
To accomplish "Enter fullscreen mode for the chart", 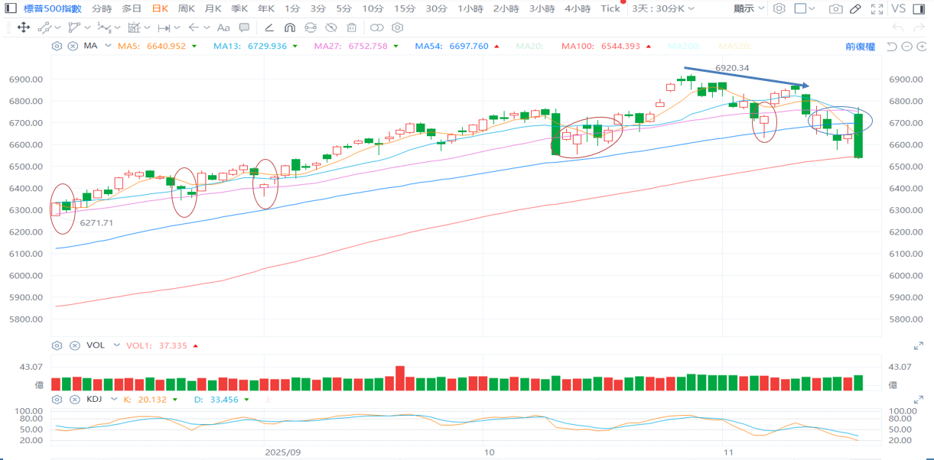I will (x=877, y=8).
